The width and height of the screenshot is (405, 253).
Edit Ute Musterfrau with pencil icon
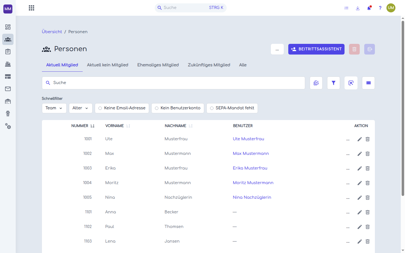coord(359,139)
